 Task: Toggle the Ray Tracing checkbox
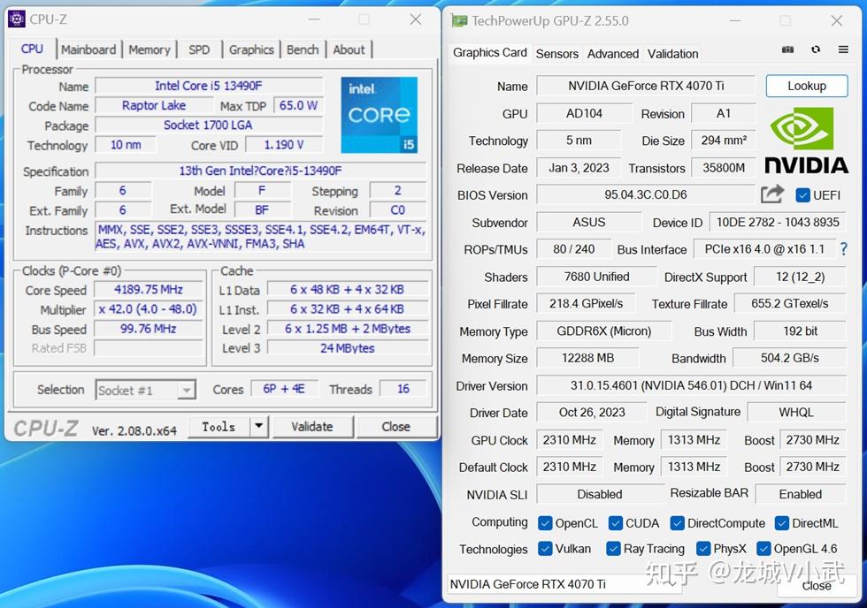(x=613, y=549)
